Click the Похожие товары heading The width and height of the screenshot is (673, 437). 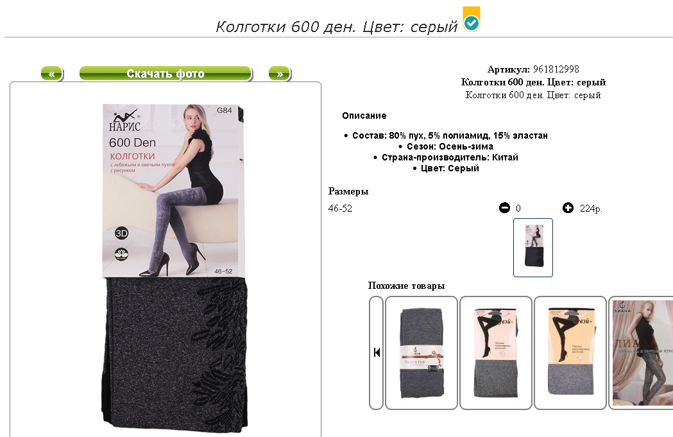pos(406,286)
